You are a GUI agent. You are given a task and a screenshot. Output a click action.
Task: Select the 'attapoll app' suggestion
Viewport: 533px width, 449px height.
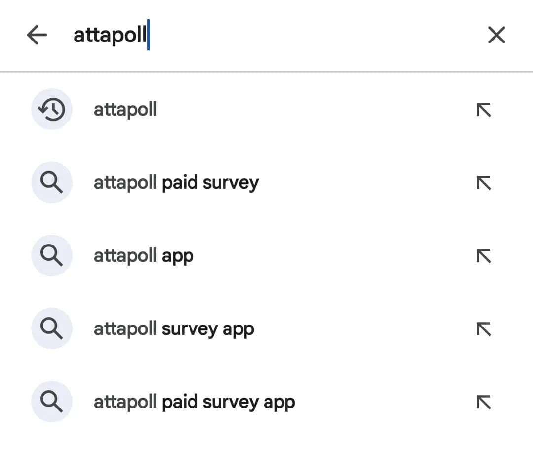143,256
